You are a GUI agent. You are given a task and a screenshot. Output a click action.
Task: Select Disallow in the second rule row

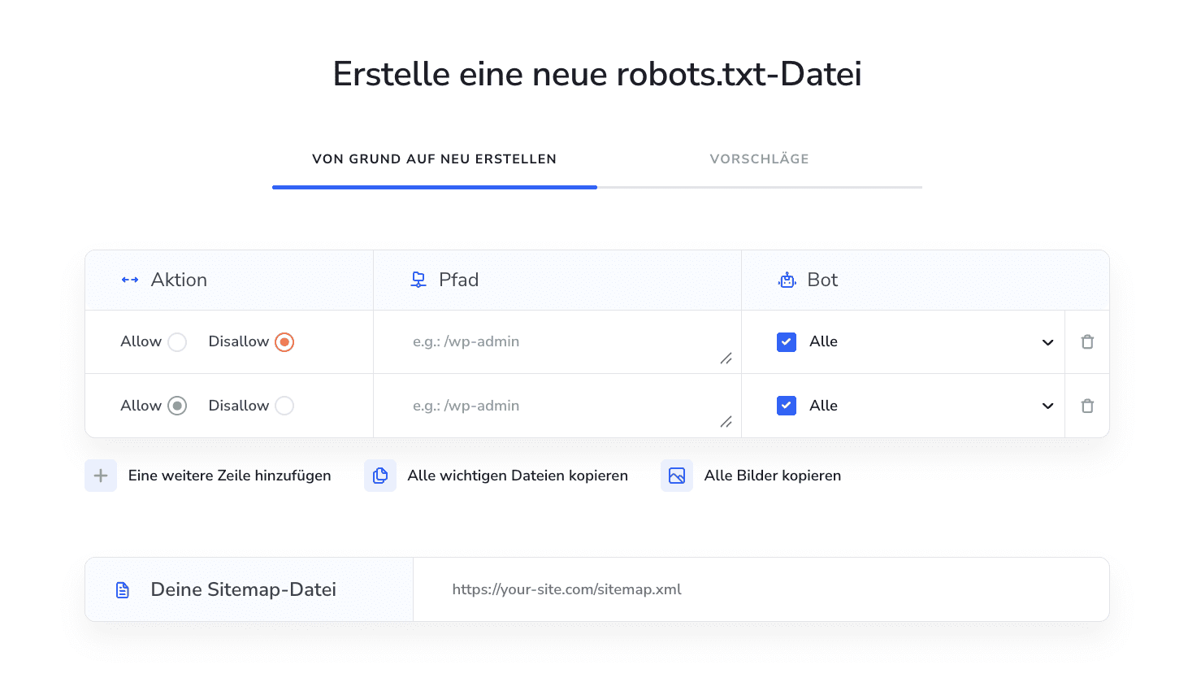tap(284, 405)
